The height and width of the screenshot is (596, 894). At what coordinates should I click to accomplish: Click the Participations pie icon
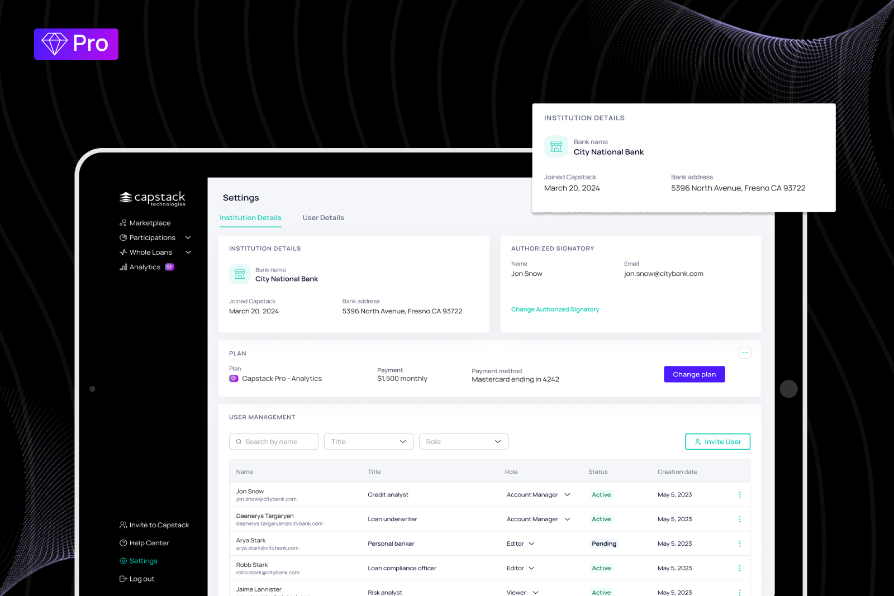coord(123,237)
